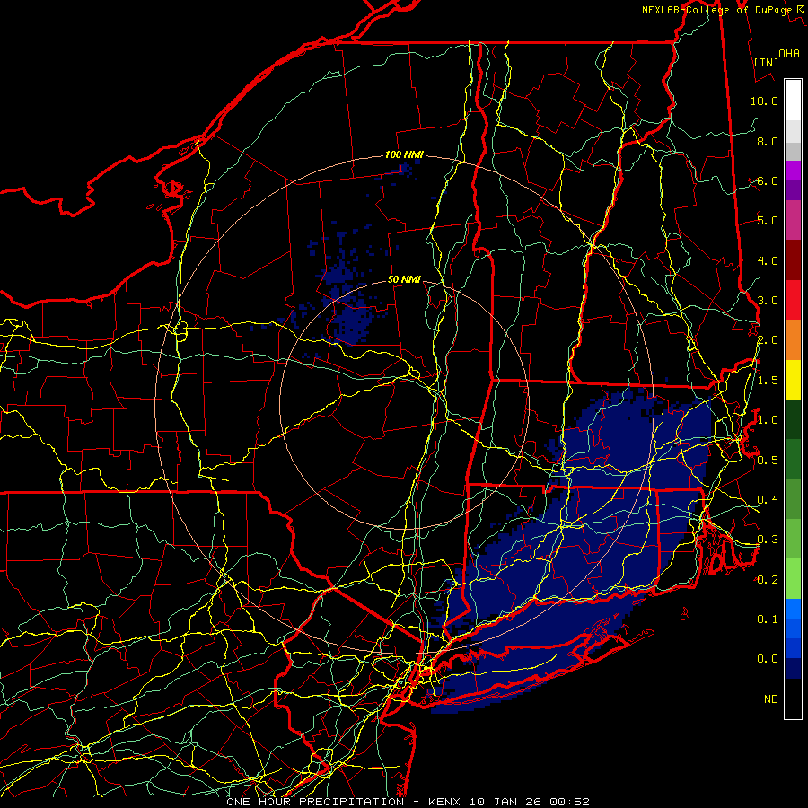
Task: Click the ND legend label
Action: tap(771, 699)
